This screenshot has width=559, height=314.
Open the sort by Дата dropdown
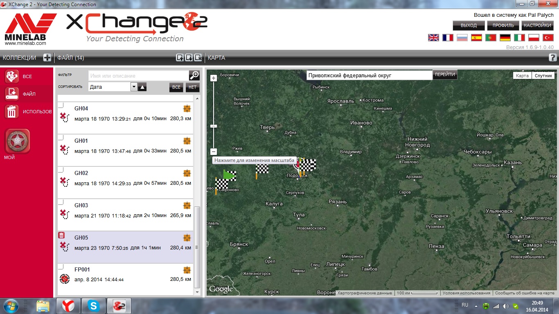134,87
